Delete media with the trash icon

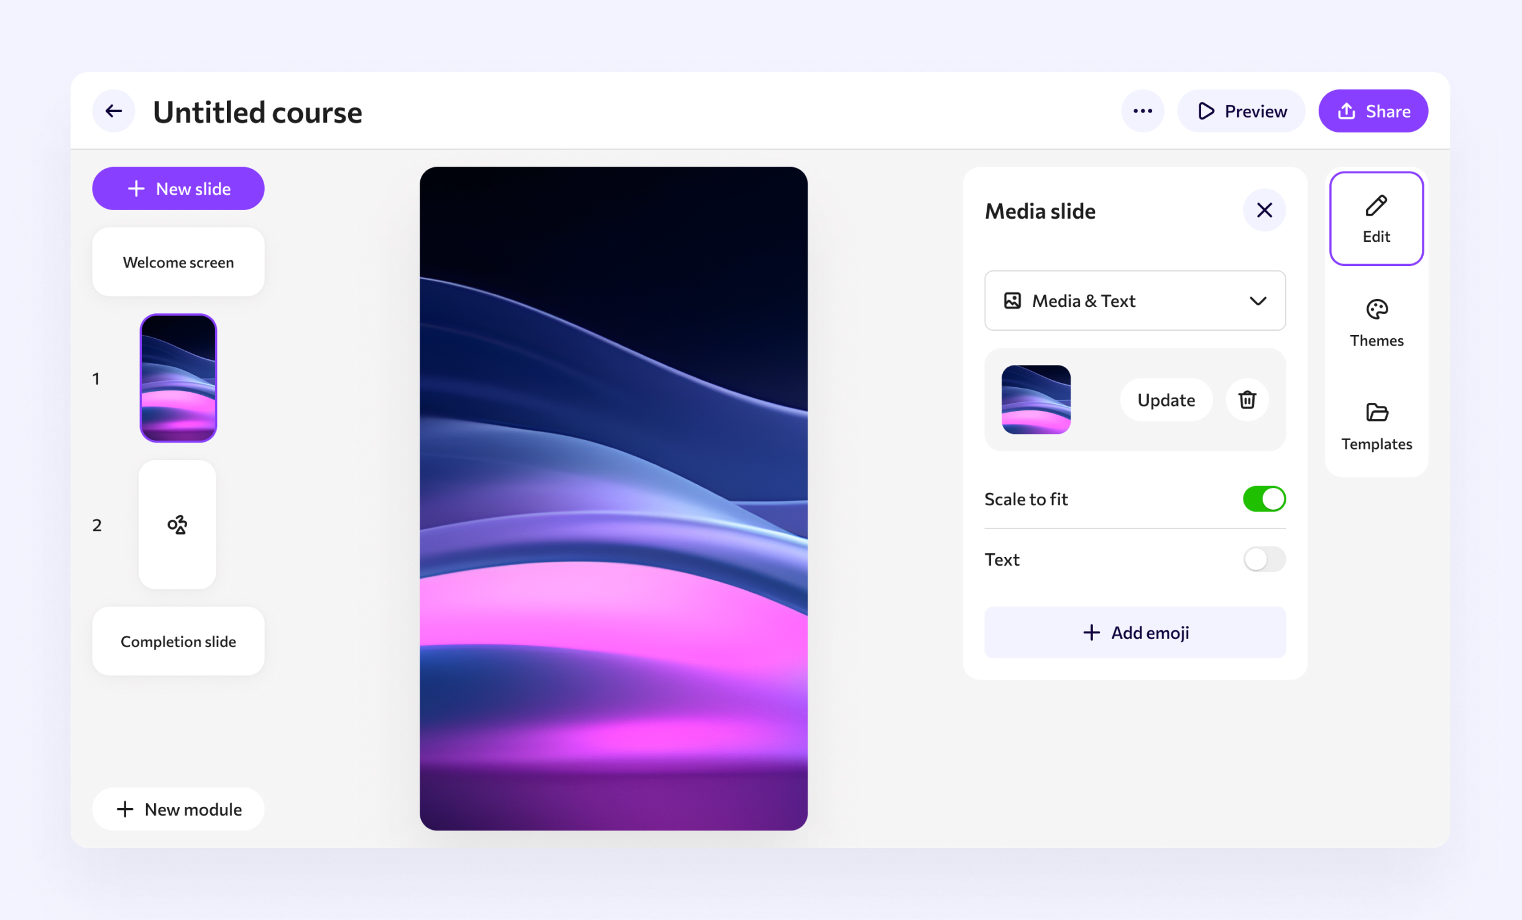(x=1247, y=400)
